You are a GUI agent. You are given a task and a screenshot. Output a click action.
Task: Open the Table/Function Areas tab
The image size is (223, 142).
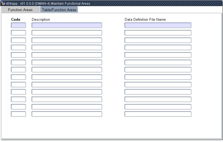click(59, 10)
